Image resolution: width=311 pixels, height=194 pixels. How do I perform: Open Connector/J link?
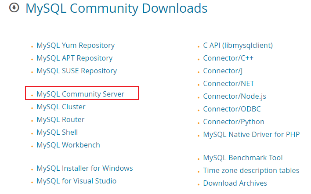[x=223, y=71]
